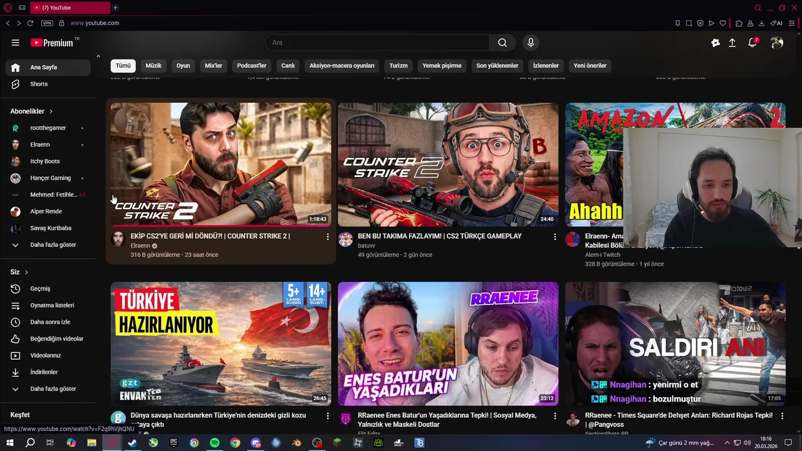Open Steam from the taskbar

pyautogui.click(x=132, y=443)
